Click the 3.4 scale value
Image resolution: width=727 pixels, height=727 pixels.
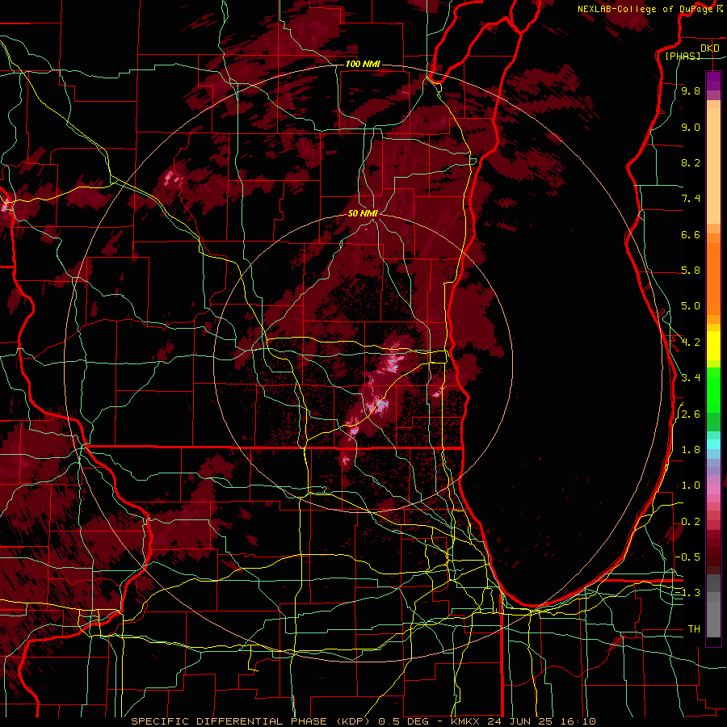pyautogui.click(x=691, y=378)
